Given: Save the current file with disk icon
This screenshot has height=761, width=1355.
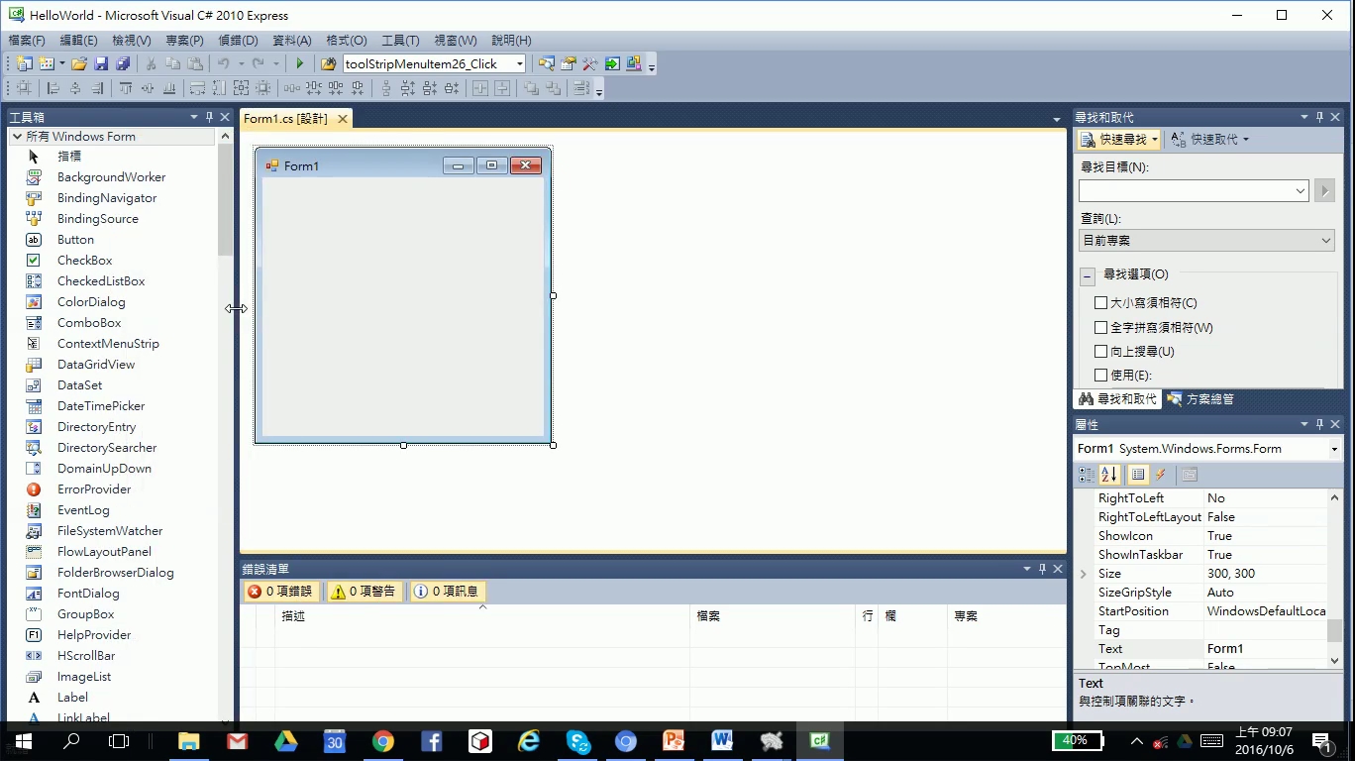Looking at the screenshot, I should (x=101, y=63).
